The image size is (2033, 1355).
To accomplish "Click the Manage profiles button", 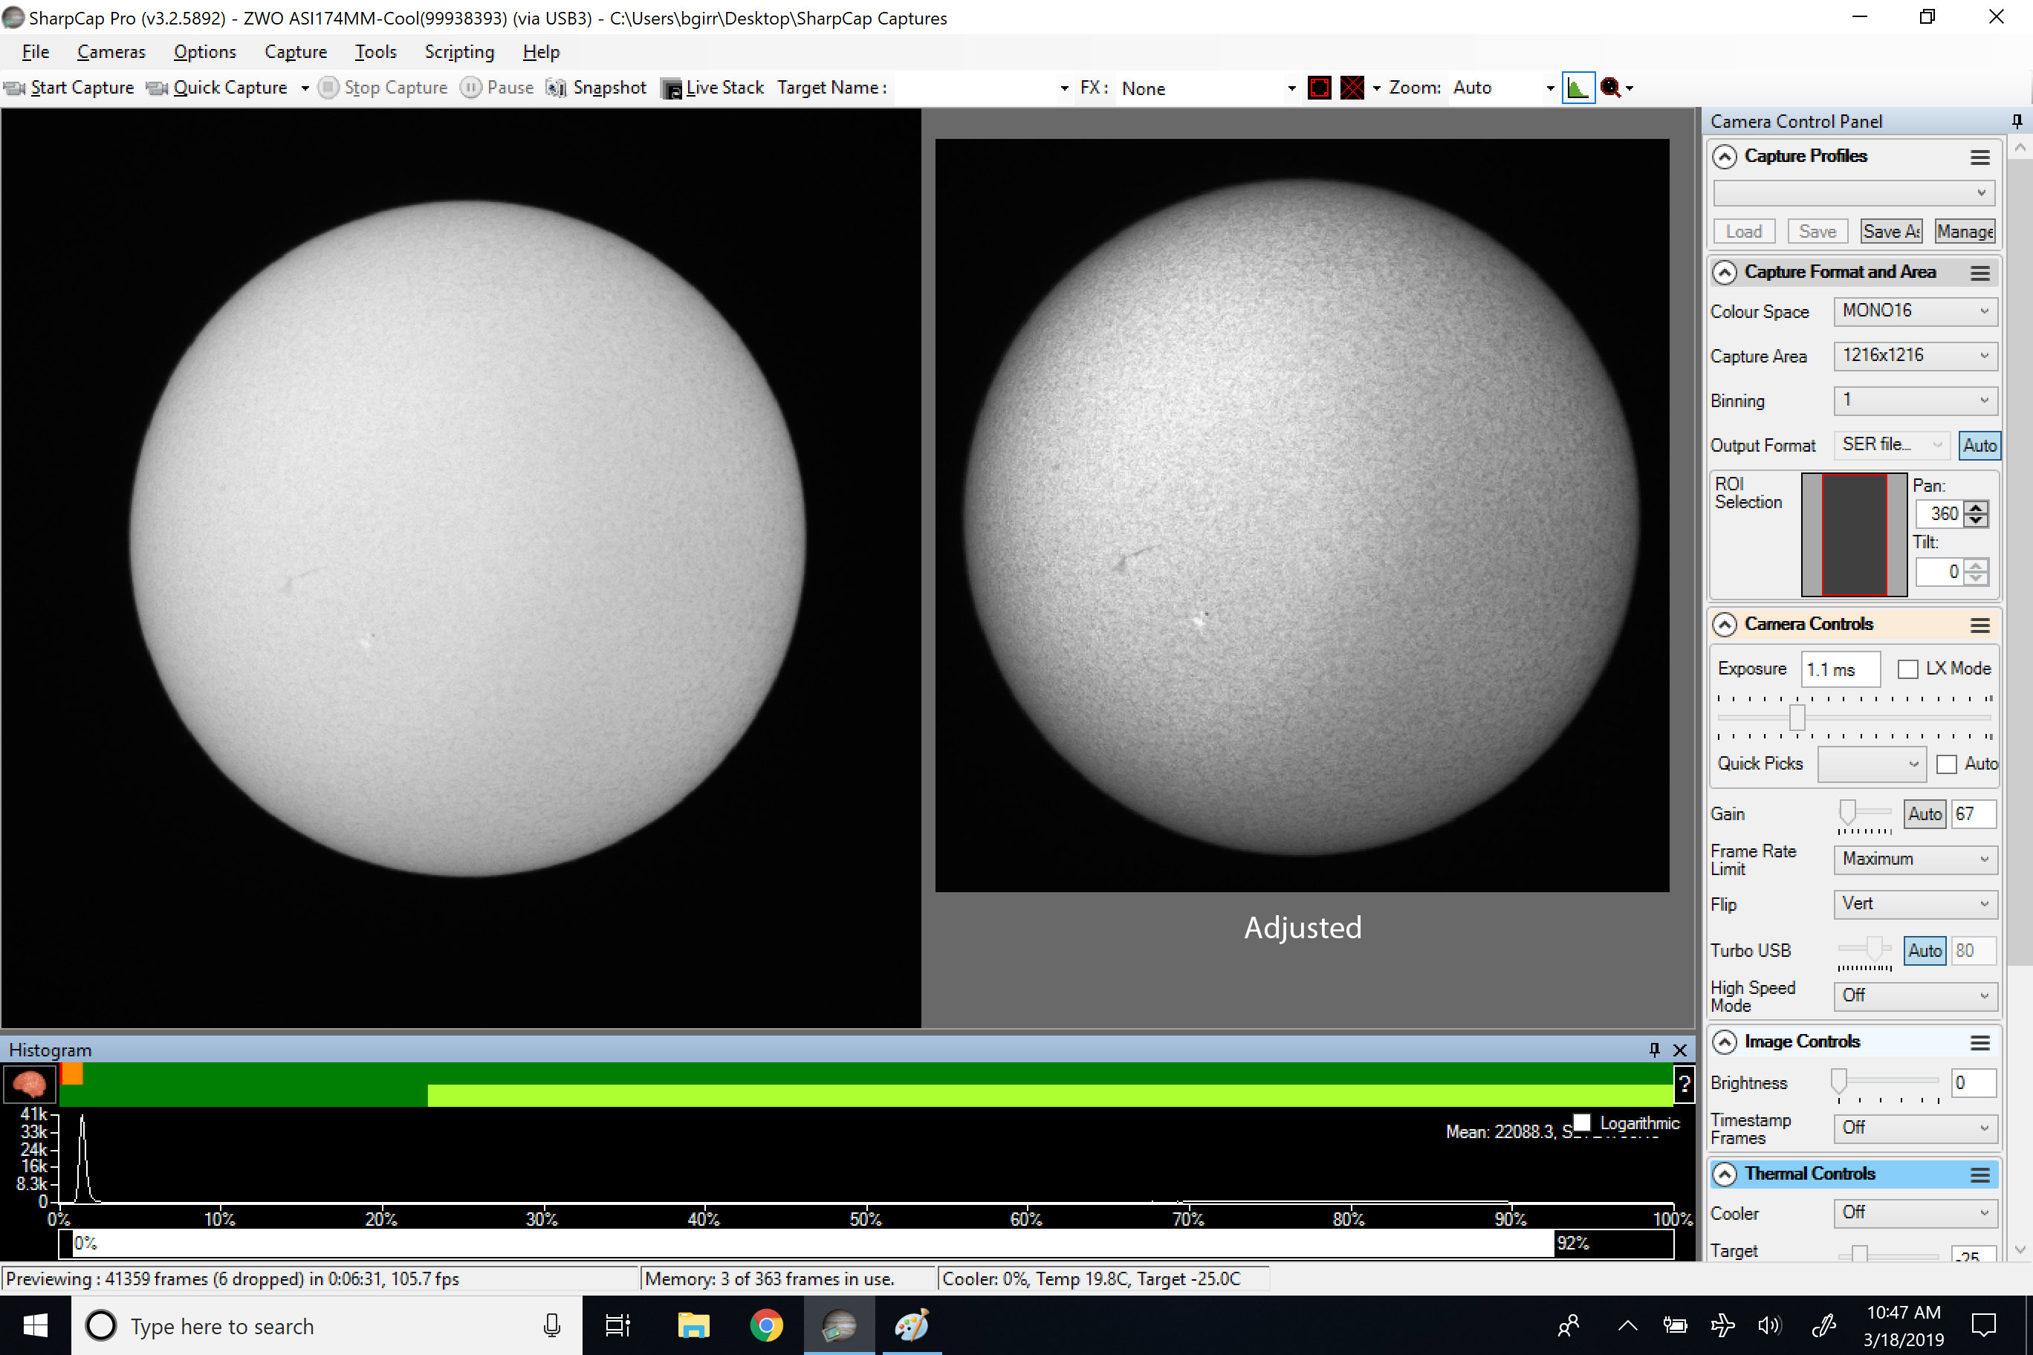I will (1965, 232).
